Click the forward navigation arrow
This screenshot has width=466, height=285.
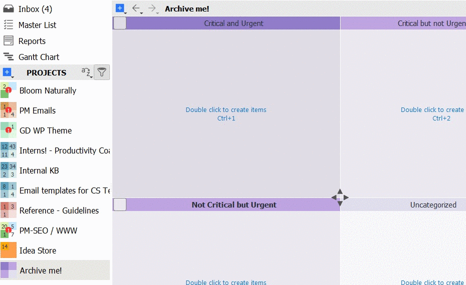[152, 8]
